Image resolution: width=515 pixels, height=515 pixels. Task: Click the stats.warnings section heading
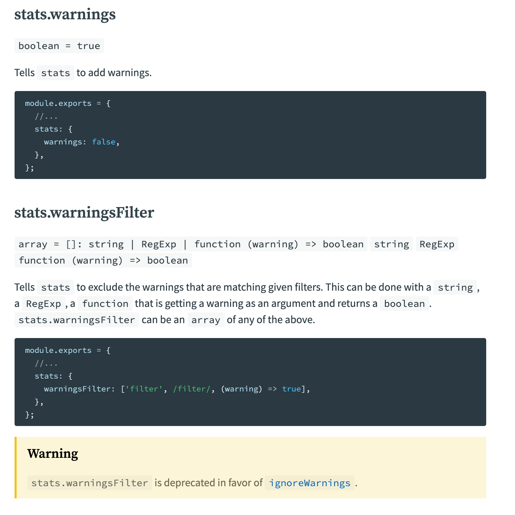65,15
